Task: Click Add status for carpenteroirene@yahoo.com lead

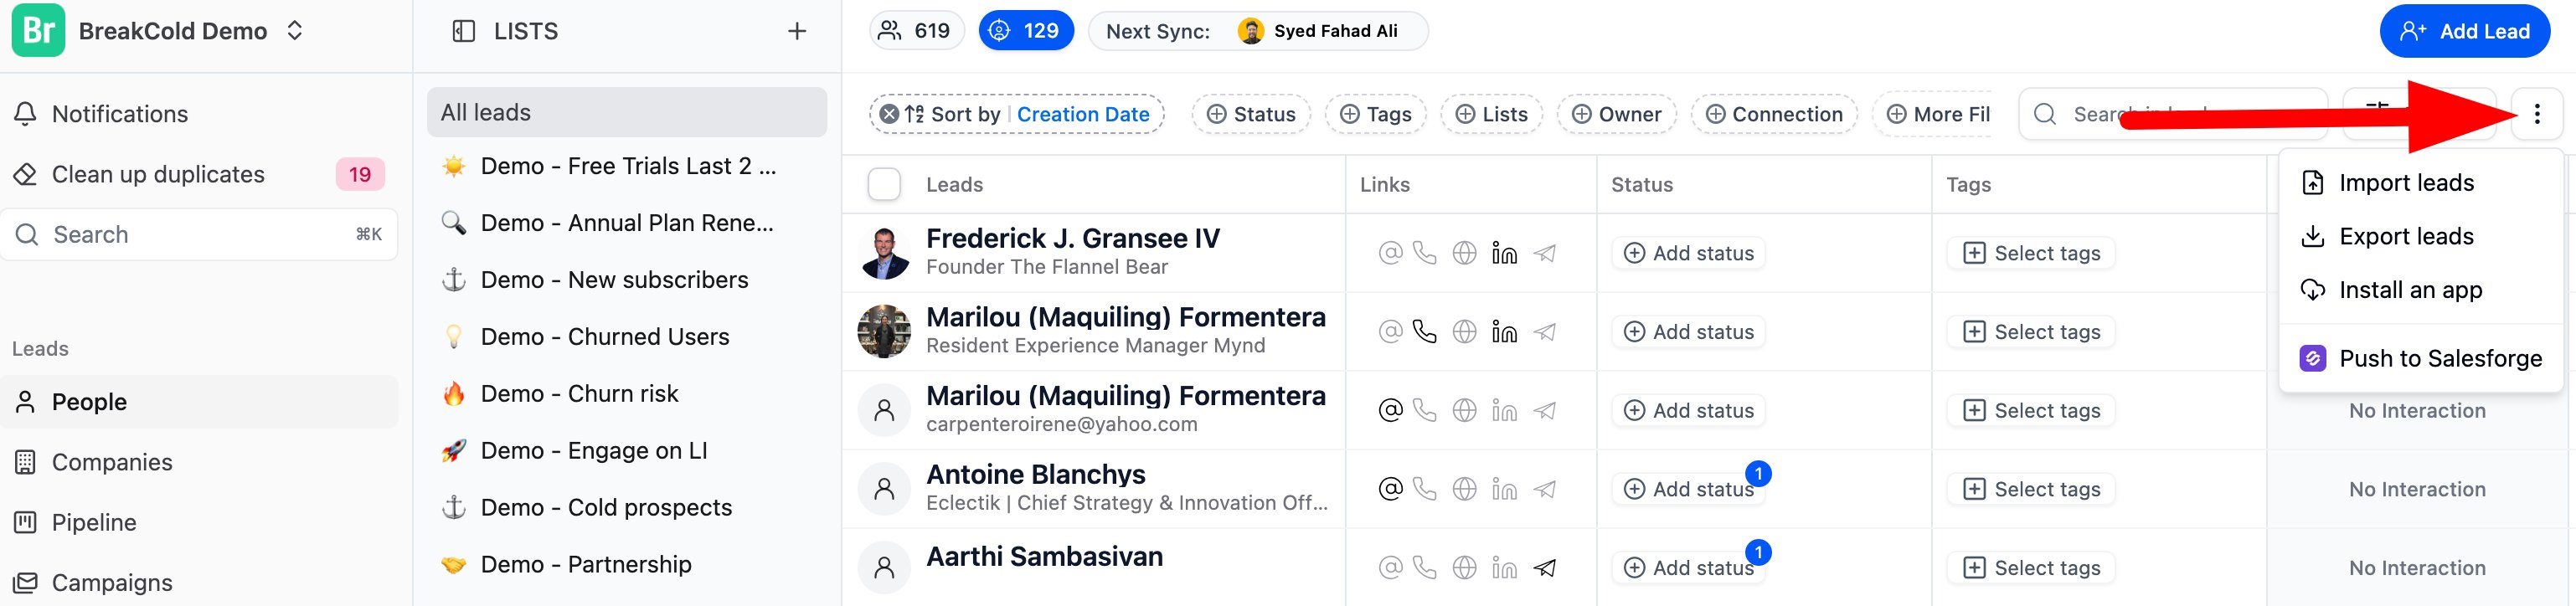Action: [1688, 410]
